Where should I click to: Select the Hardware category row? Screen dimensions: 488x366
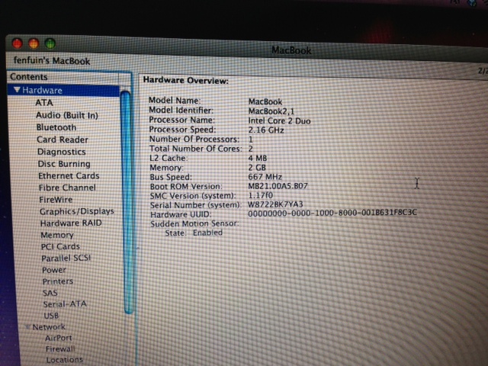coord(63,90)
